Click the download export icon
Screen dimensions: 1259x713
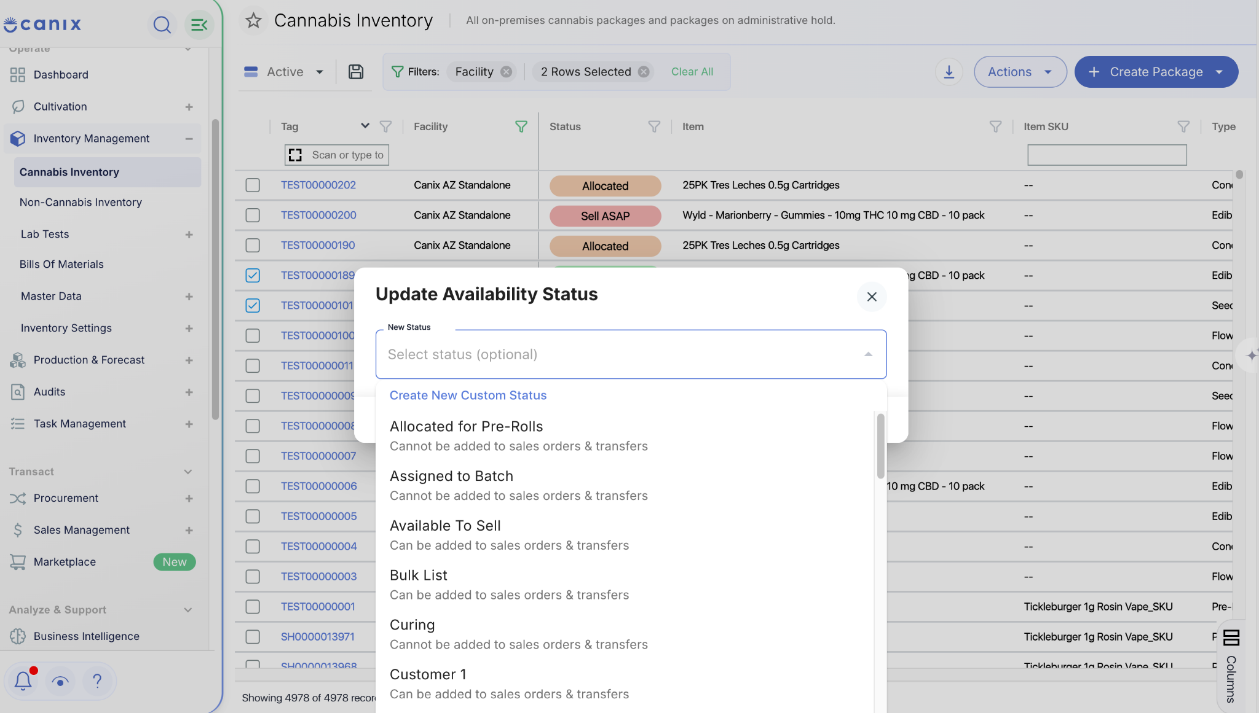pyautogui.click(x=949, y=72)
